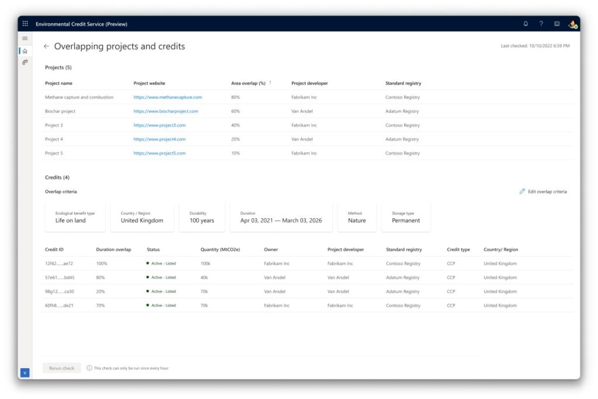Click the blue V button at bottom left
Screen dimensions: 598x399
tap(25, 372)
